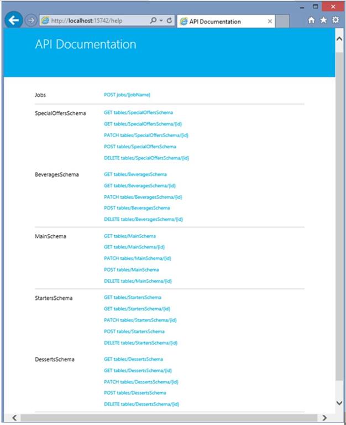This screenshot has height=425, width=346.
Task: Open POST tables/StartersSchema link
Action: [134, 331]
